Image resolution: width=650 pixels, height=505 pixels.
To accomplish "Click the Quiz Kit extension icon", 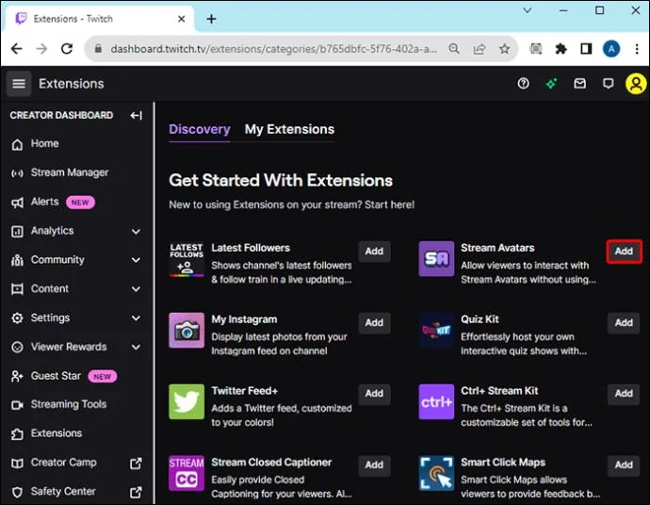I will pos(436,331).
